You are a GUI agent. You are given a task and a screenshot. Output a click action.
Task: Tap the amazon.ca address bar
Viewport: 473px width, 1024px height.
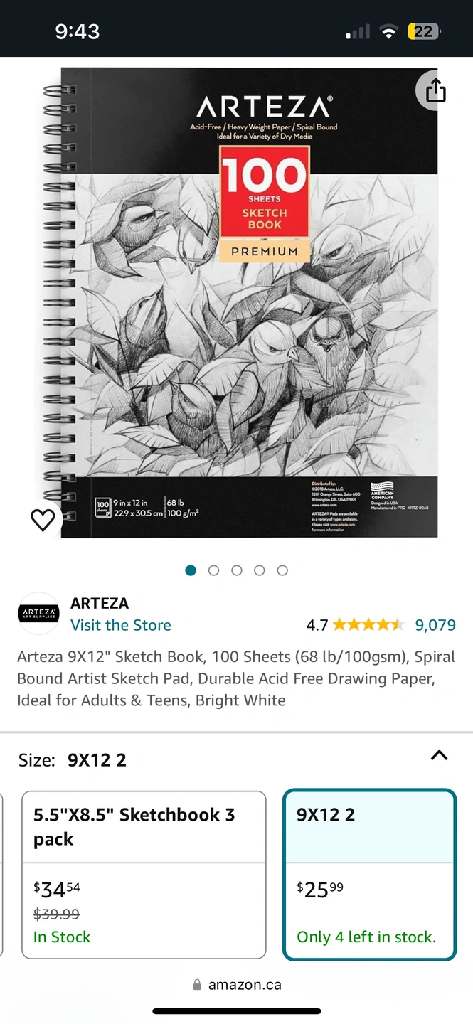(x=237, y=985)
